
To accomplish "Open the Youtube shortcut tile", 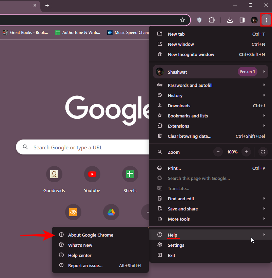I will pyautogui.click(x=92, y=174).
